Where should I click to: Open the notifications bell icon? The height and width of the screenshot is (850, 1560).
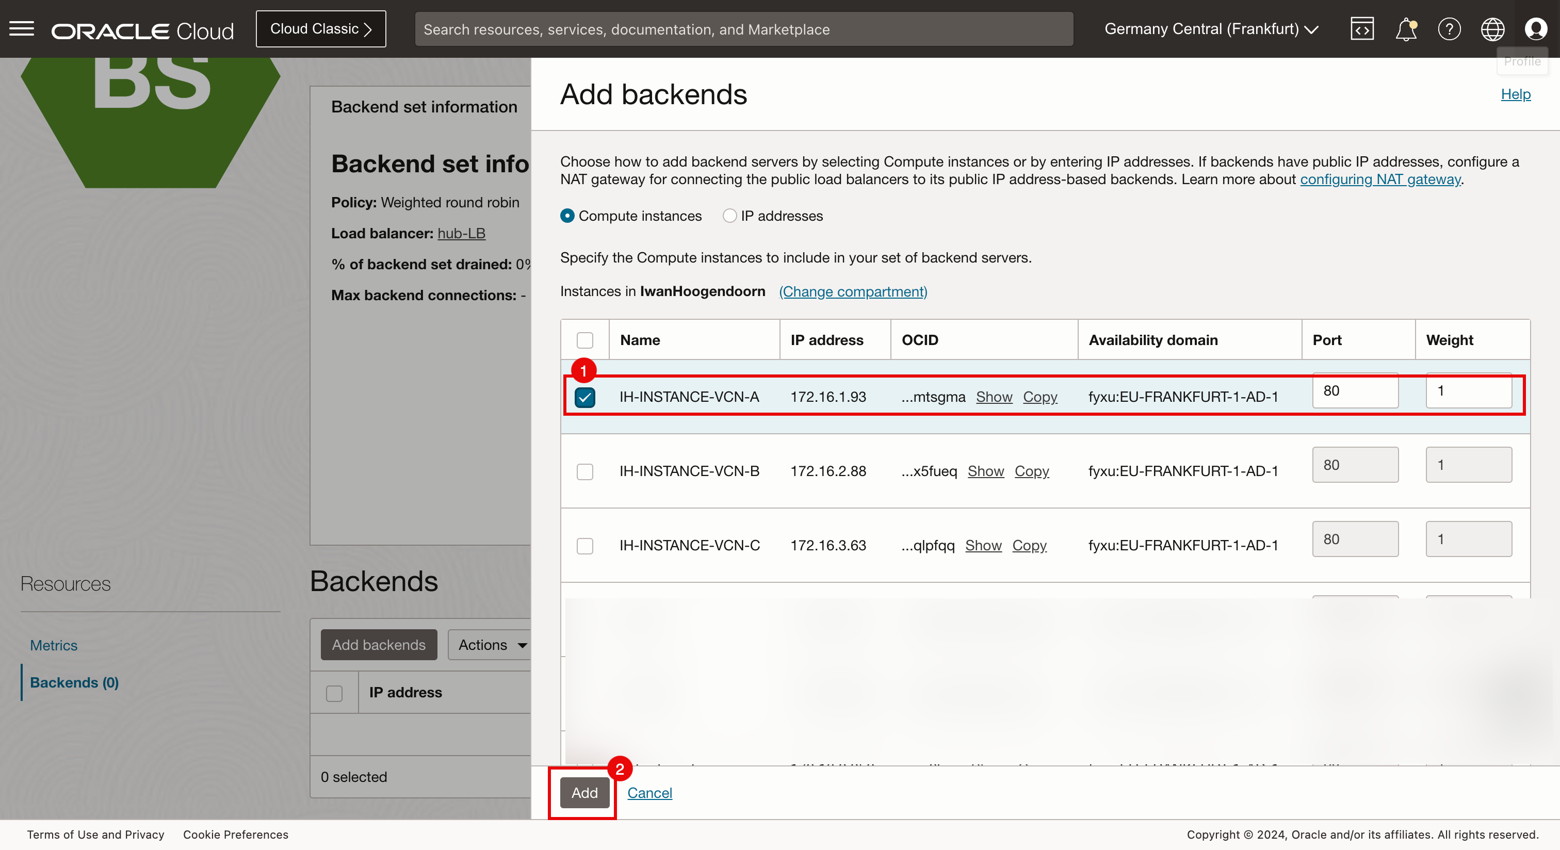pos(1406,29)
